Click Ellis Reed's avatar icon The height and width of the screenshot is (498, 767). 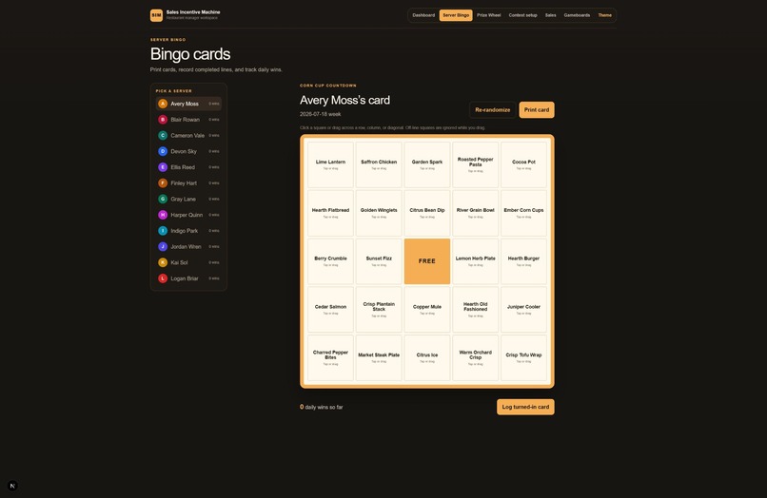163,167
